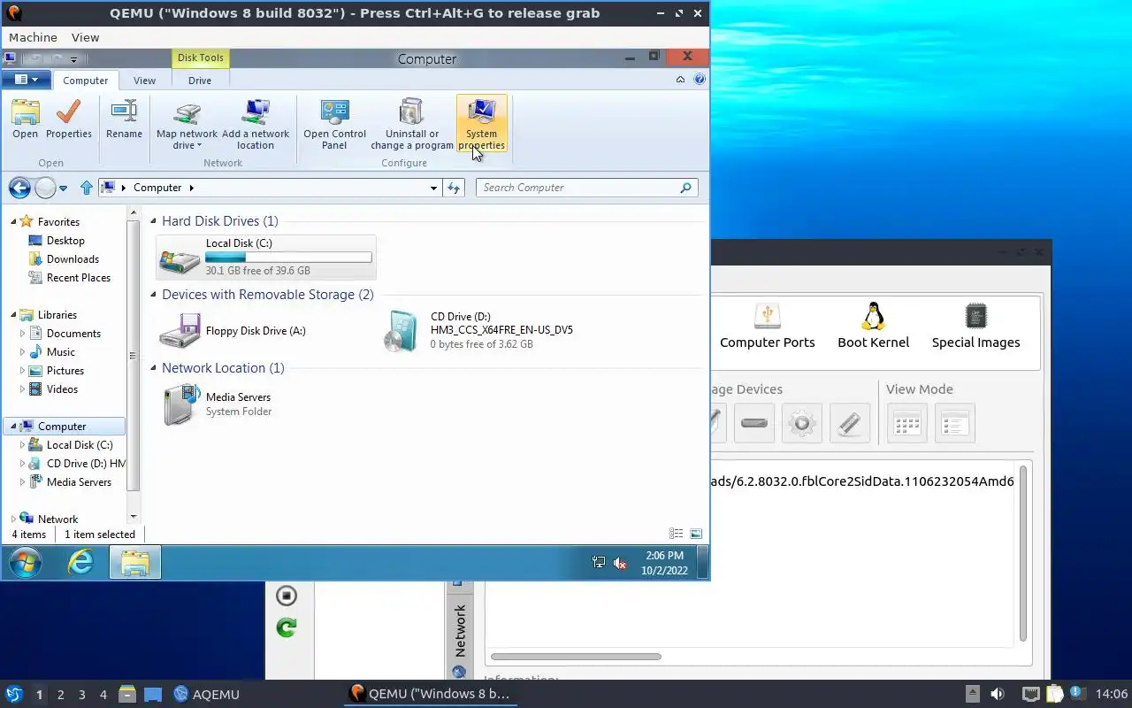Select the Floppy Disk Drive (A:) icon
Screen dimensions: 1132x708
(x=180, y=332)
